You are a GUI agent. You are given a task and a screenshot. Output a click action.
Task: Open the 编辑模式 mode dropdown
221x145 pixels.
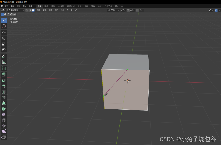tap(16, 10)
